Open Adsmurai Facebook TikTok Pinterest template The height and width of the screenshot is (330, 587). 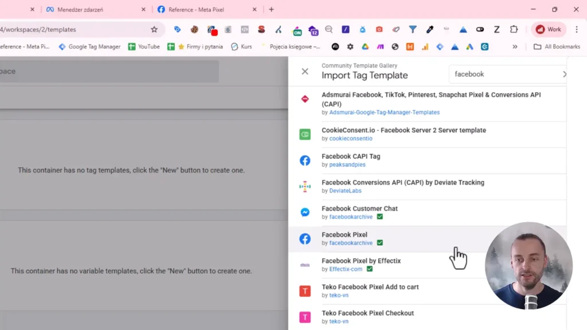427,103
